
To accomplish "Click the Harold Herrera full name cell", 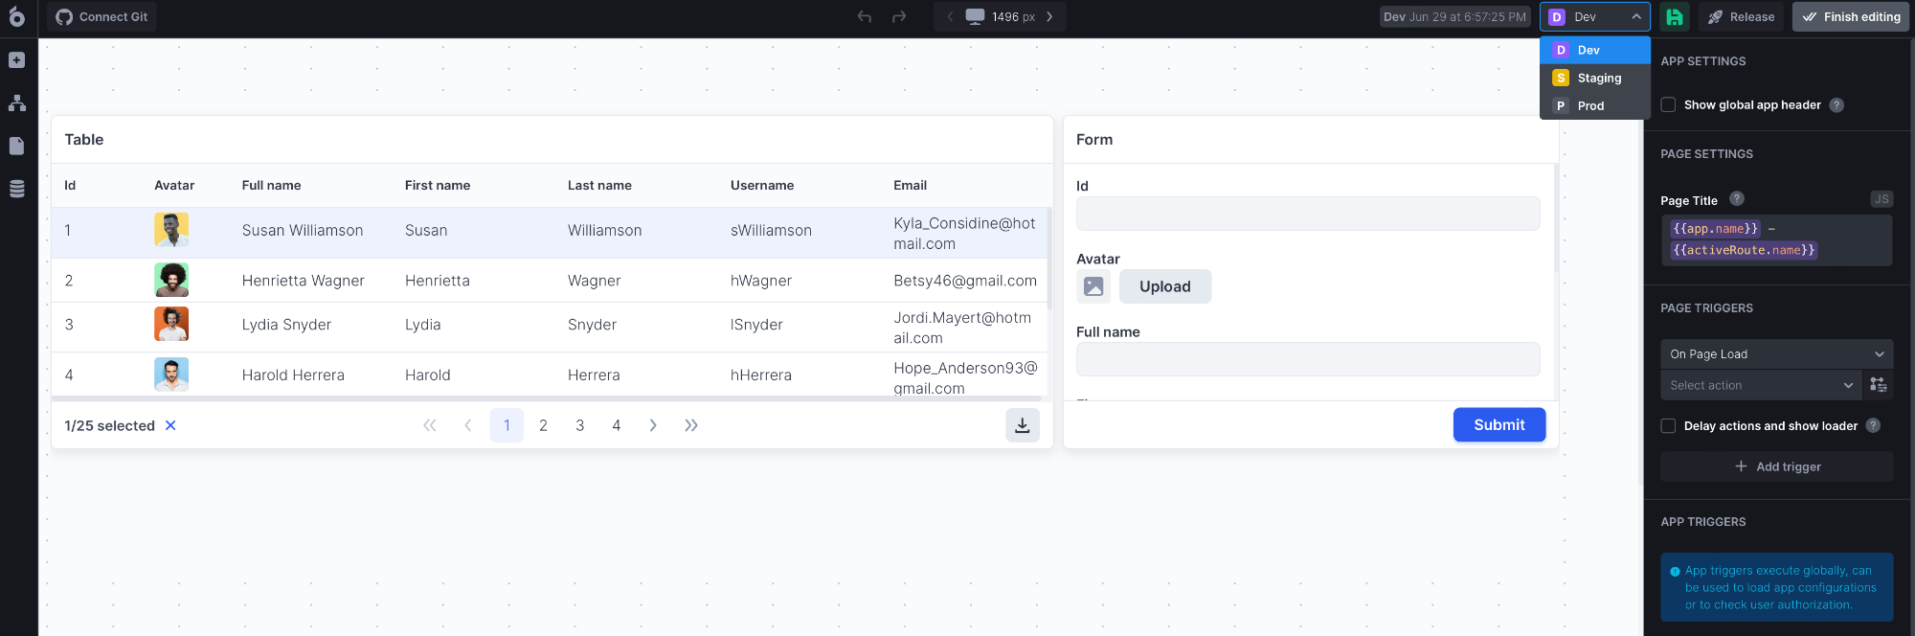I will (x=293, y=375).
